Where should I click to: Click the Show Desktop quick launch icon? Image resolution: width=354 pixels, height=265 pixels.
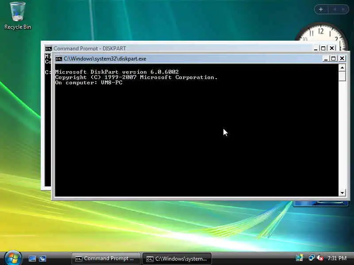coord(32,258)
